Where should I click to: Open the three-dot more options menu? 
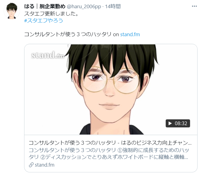tap(194, 6)
